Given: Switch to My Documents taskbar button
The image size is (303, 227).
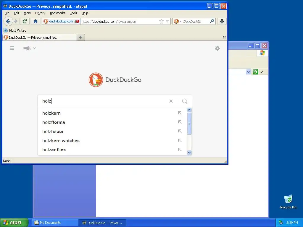Looking at the screenshot, I should (55, 223).
